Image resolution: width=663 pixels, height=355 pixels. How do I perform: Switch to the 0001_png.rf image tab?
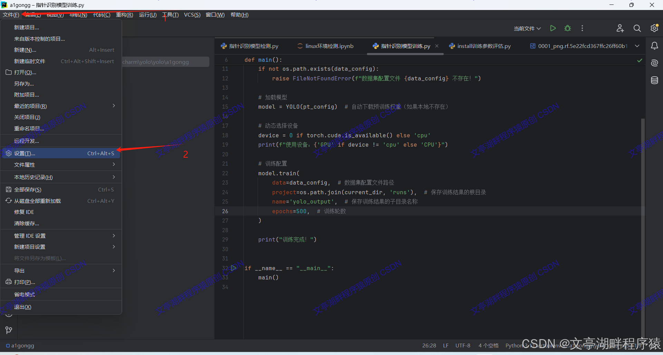coord(579,46)
